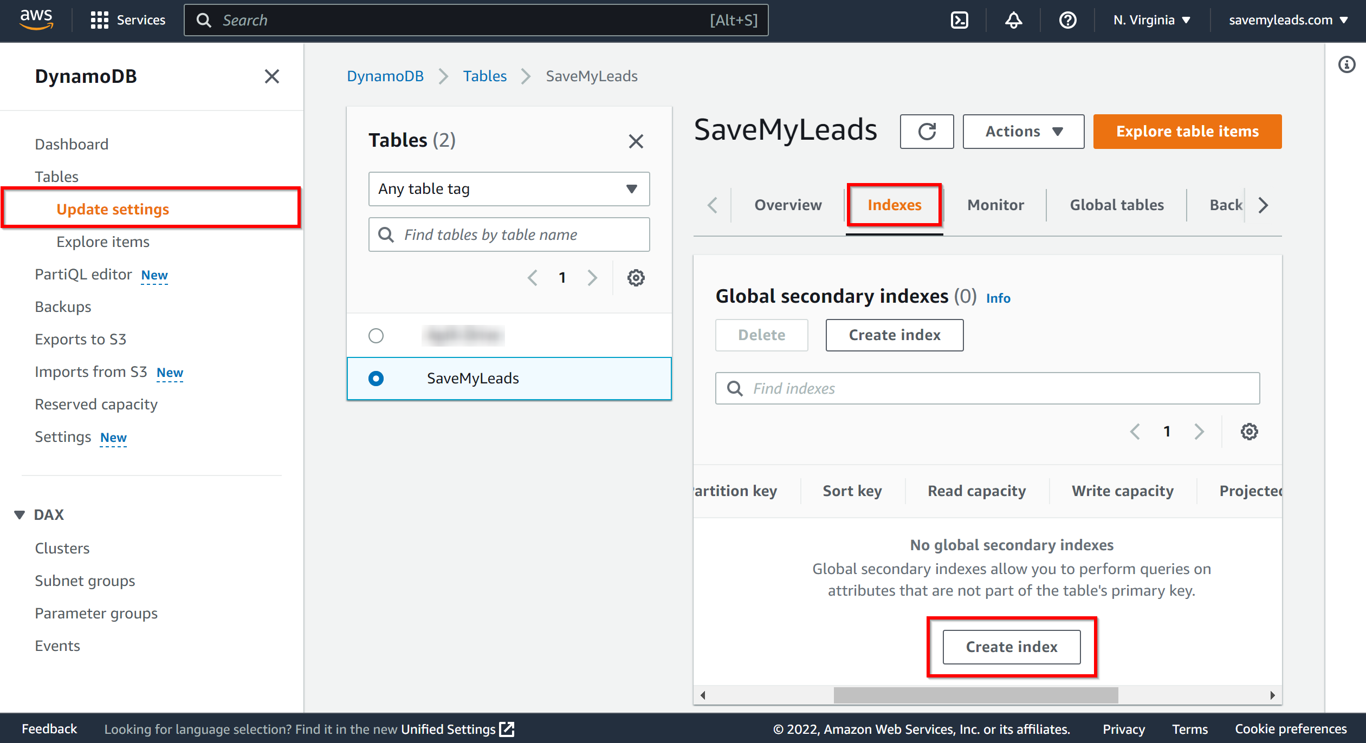Switch to the partially visible Backups tab
Image resolution: width=1366 pixels, height=743 pixels.
(x=1226, y=205)
